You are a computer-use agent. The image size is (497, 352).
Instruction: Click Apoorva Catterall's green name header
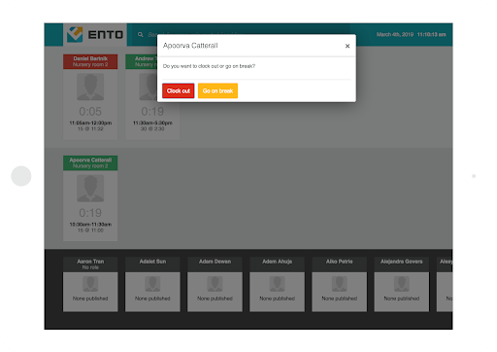pos(90,163)
